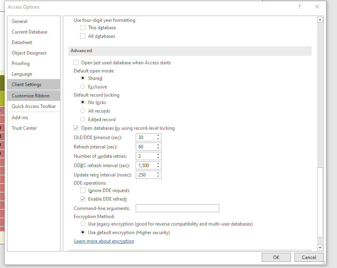Choose Edited record locking option
The image size is (337, 268).
click(x=83, y=119)
